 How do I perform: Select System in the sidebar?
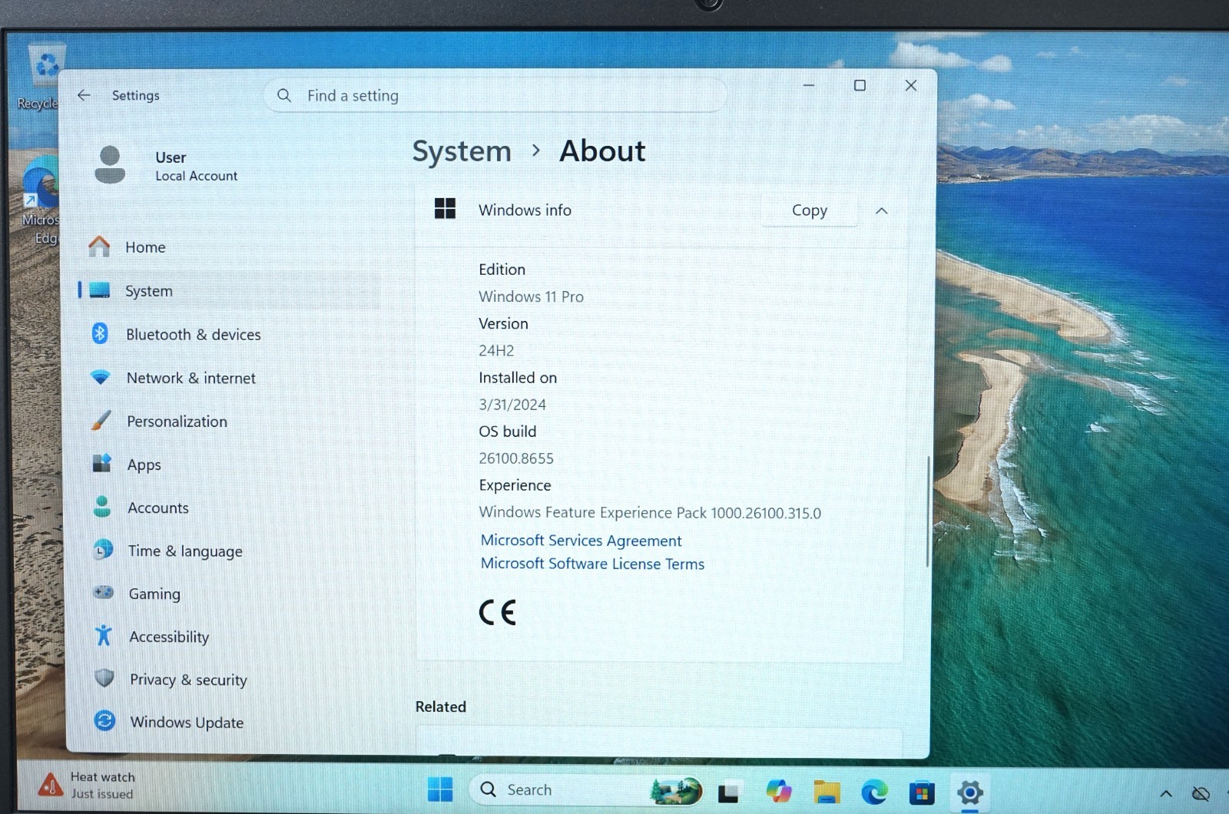point(230,290)
